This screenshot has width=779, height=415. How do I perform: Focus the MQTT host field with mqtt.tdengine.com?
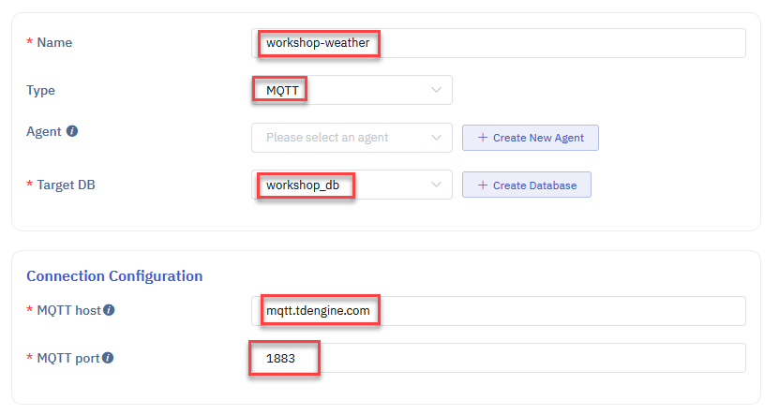[x=499, y=311]
